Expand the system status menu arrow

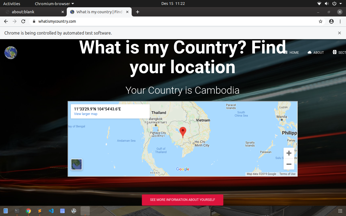(x=341, y=4)
